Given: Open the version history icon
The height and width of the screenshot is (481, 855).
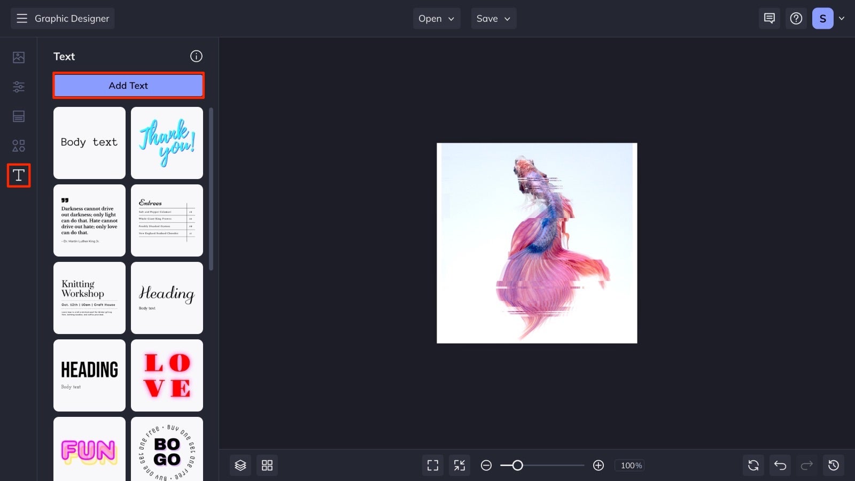Looking at the screenshot, I should coord(833,465).
